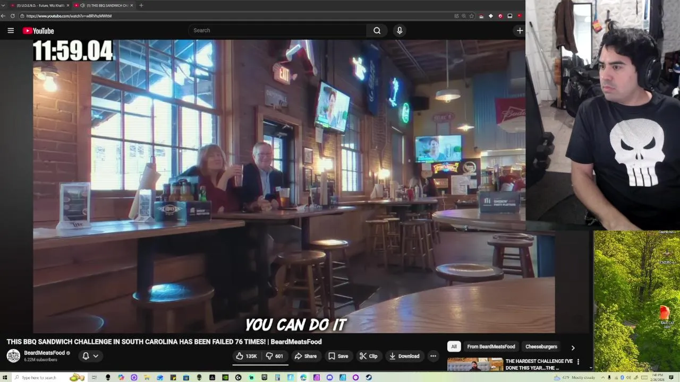Create a clip of this video

coord(368,356)
